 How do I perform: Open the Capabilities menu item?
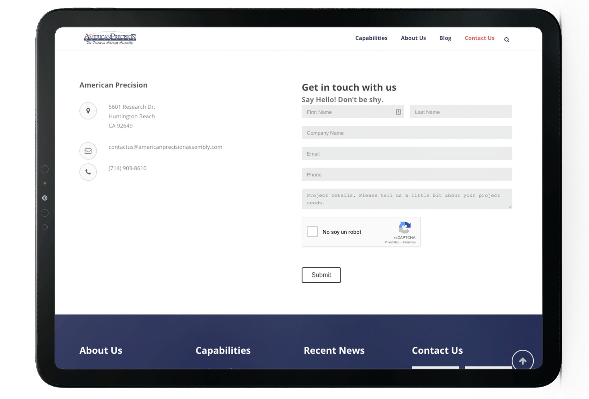371,38
